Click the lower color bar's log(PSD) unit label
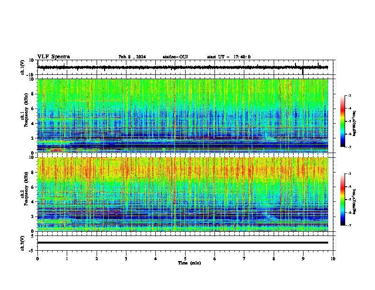Viewport: 375px width, 290px height. [x=355, y=201]
